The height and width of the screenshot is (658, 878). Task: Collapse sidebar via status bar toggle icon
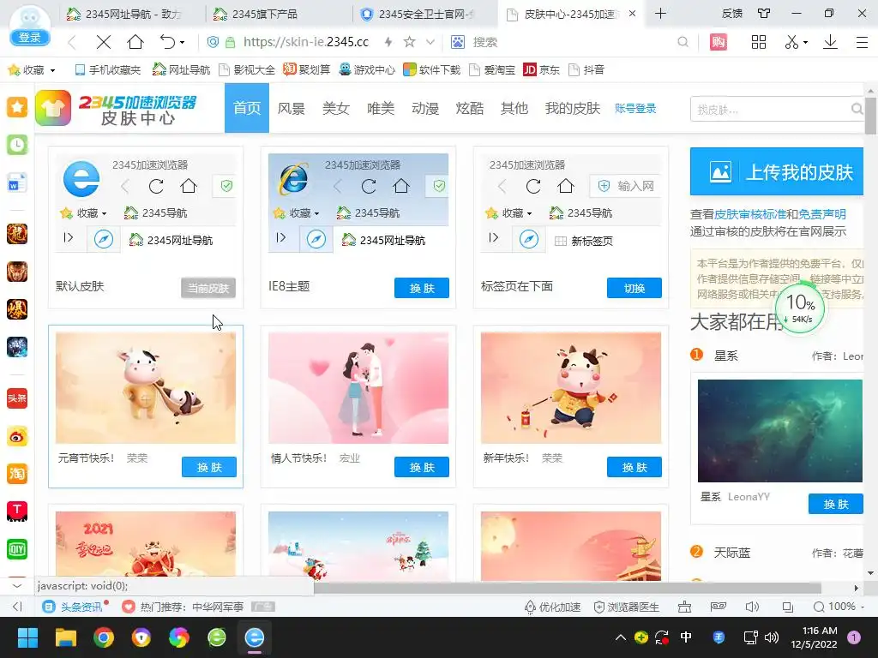tap(17, 607)
